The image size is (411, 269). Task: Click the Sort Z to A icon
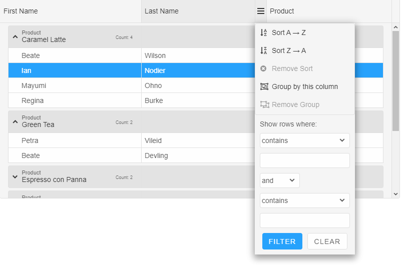264,50
